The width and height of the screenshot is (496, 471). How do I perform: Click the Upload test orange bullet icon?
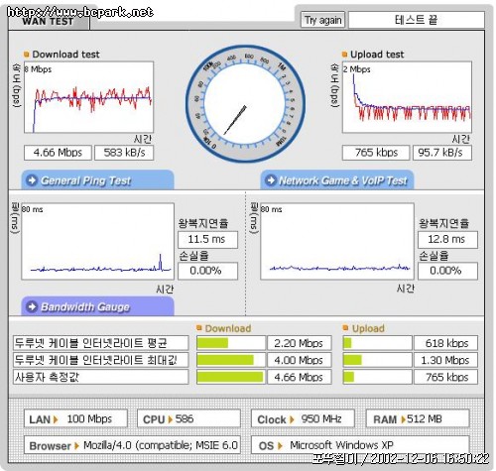345,55
